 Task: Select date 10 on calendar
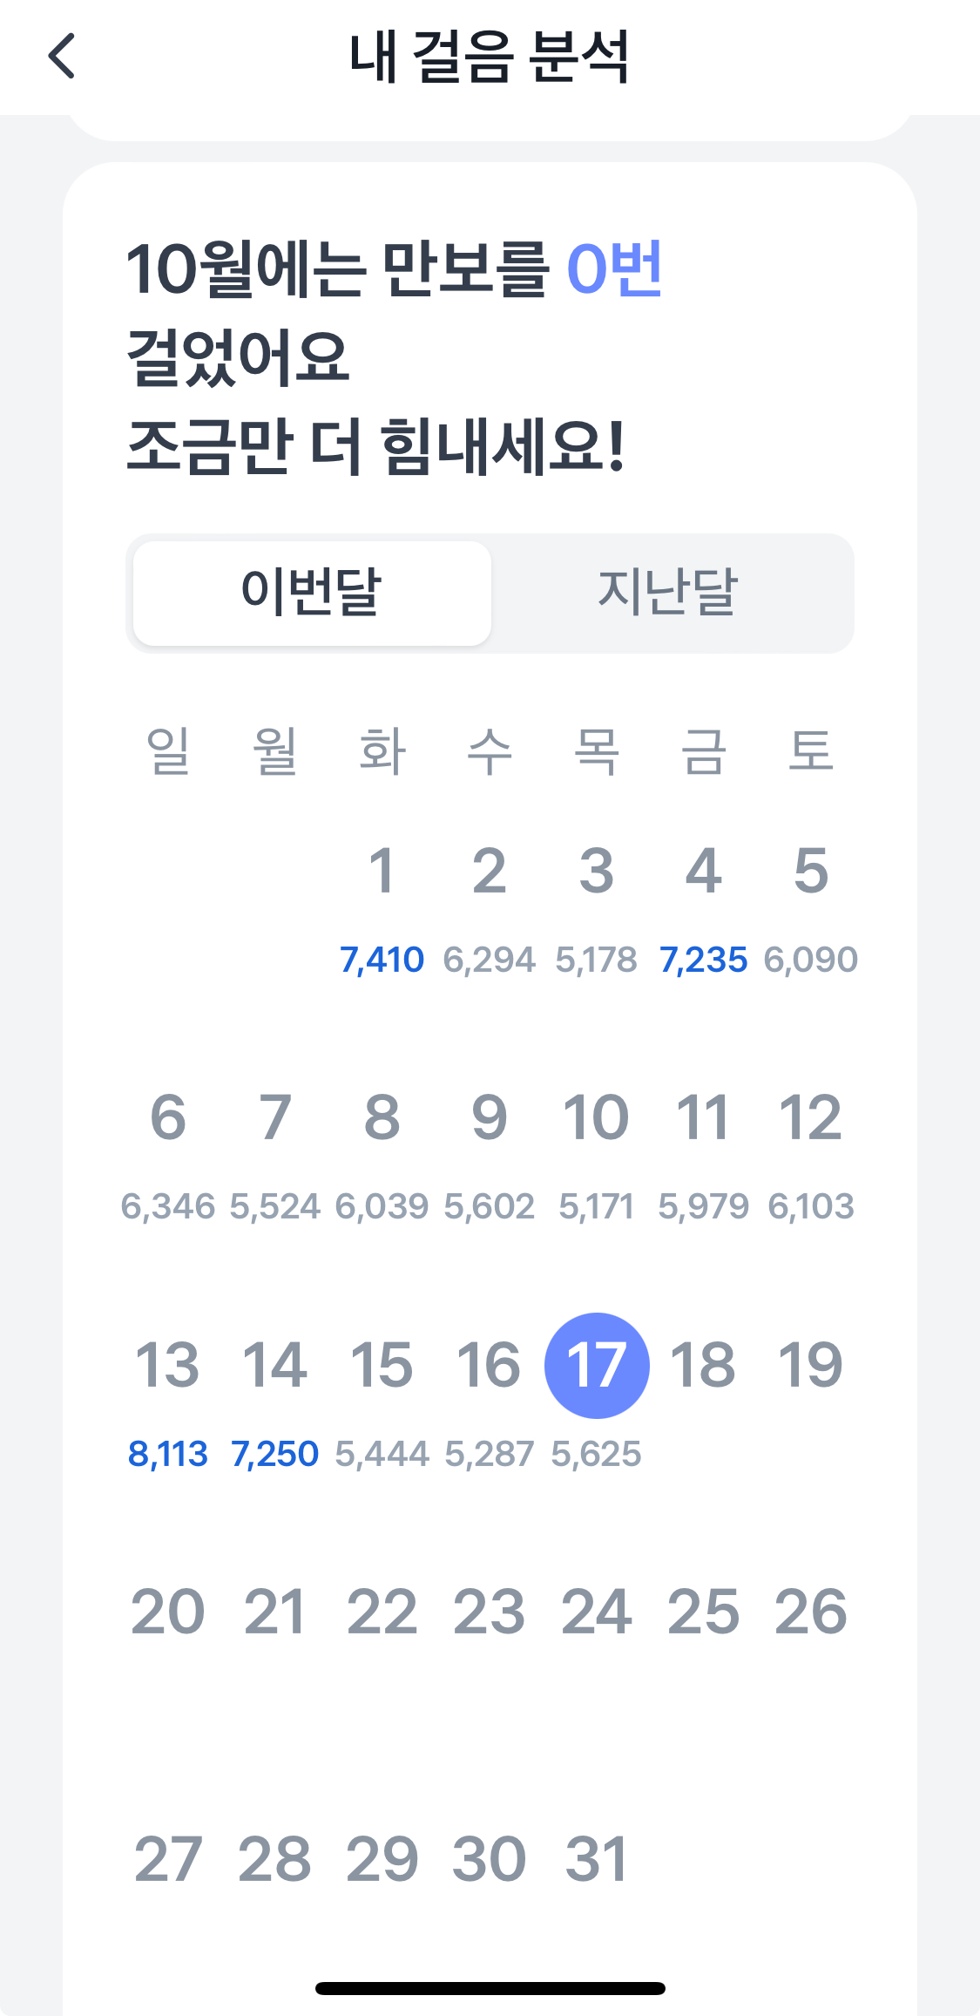pos(596,1117)
